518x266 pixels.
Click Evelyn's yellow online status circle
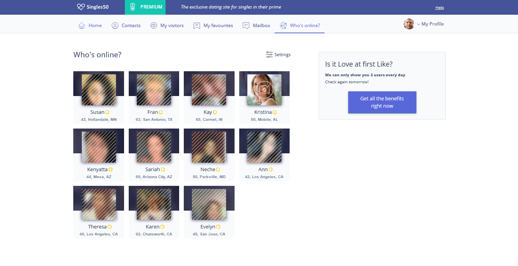click(x=218, y=227)
